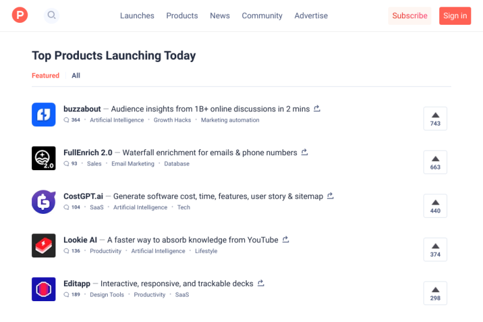Open the Products menu

tap(182, 16)
